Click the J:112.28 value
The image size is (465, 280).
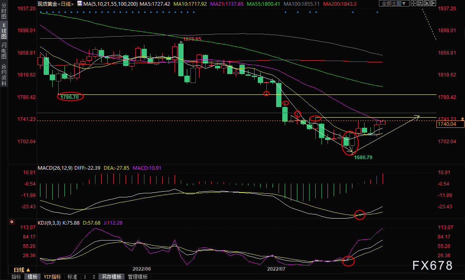(113, 223)
